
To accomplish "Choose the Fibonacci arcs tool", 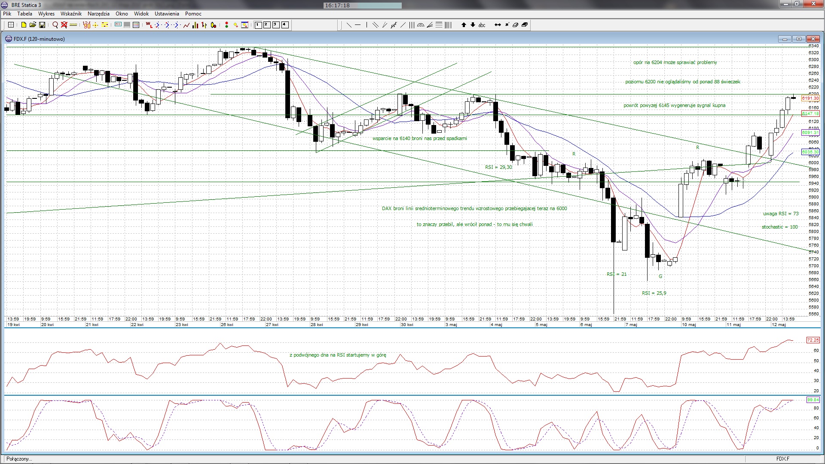I will point(421,25).
